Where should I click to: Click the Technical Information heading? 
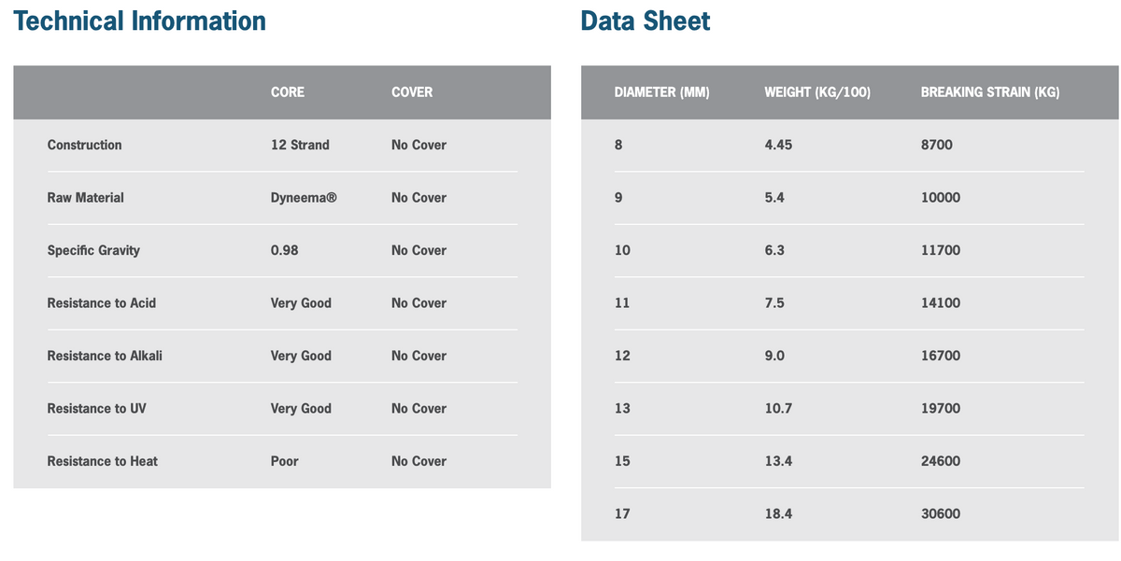(140, 21)
